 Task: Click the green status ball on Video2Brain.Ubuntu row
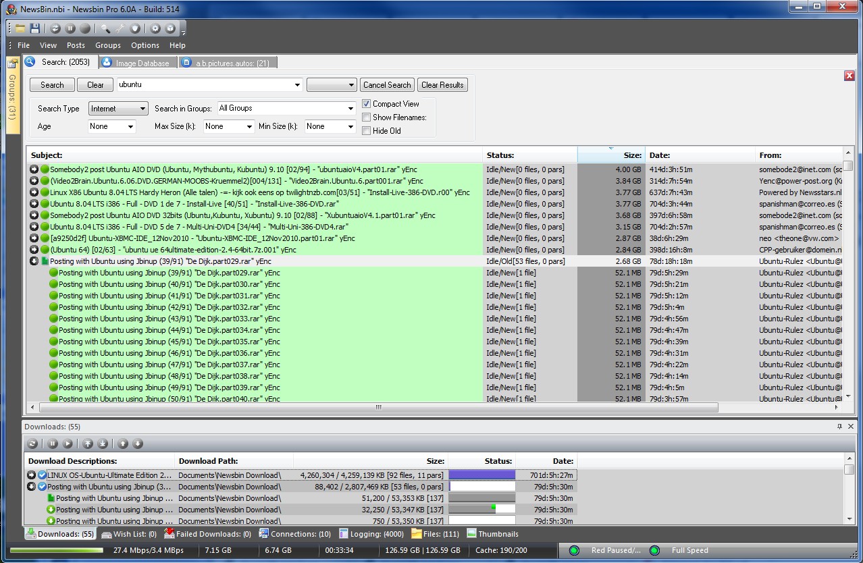coord(45,181)
